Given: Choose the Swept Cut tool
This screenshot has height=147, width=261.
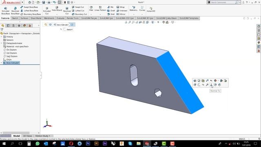Looking at the screenshot, I should [78, 7].
